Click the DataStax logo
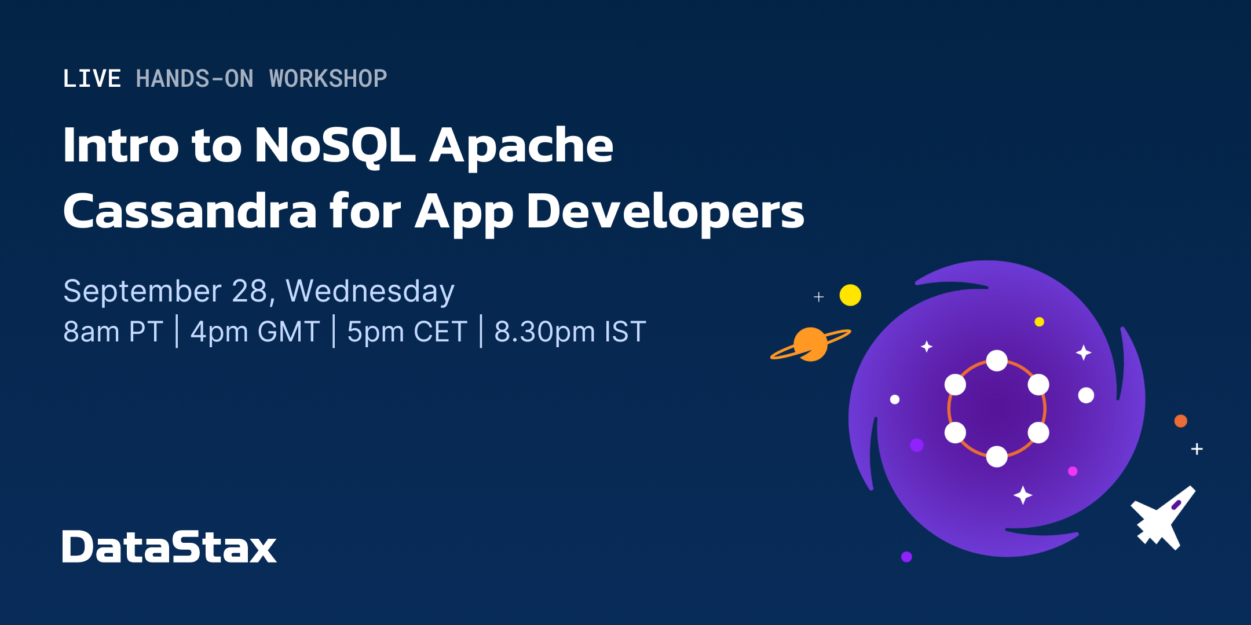 (x=169, y=547)
